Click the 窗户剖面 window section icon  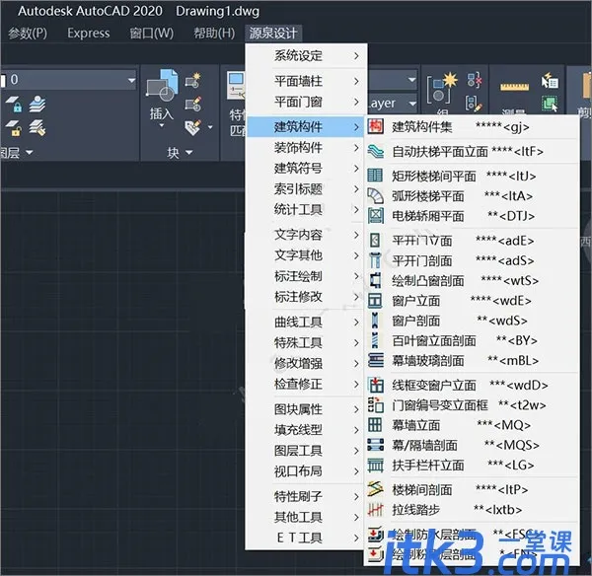pos(375,321)
